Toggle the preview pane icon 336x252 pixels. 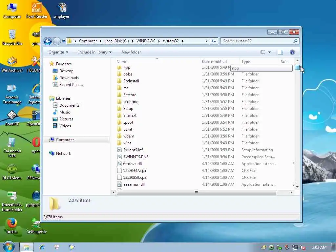point(281,52)
